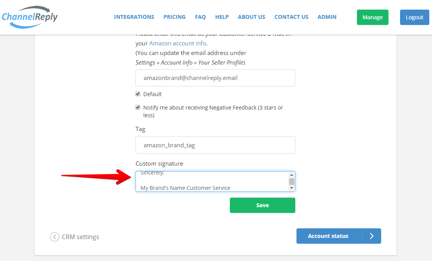Click signature box scroll up arrow

pos(291,175)
